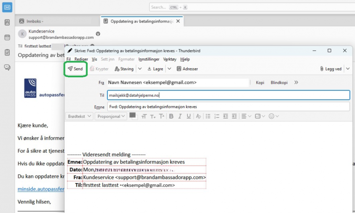Viewport: 355px width, 213px height.
Task: Click the Krypter encryption button
Action: click(99, 69)
